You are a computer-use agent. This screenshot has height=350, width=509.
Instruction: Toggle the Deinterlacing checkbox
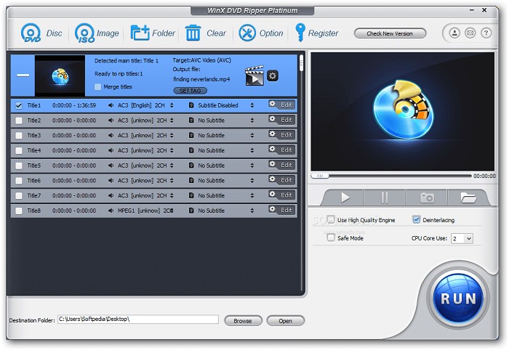417,219
